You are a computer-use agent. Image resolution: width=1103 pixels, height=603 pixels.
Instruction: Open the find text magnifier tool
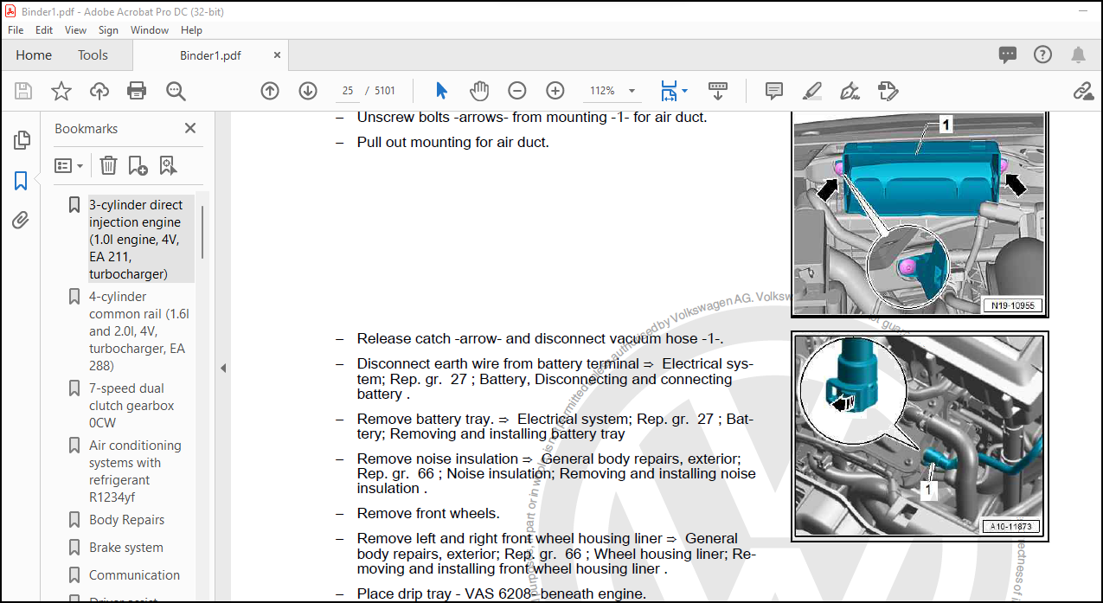pyautogui.click(x=176, y=91)
